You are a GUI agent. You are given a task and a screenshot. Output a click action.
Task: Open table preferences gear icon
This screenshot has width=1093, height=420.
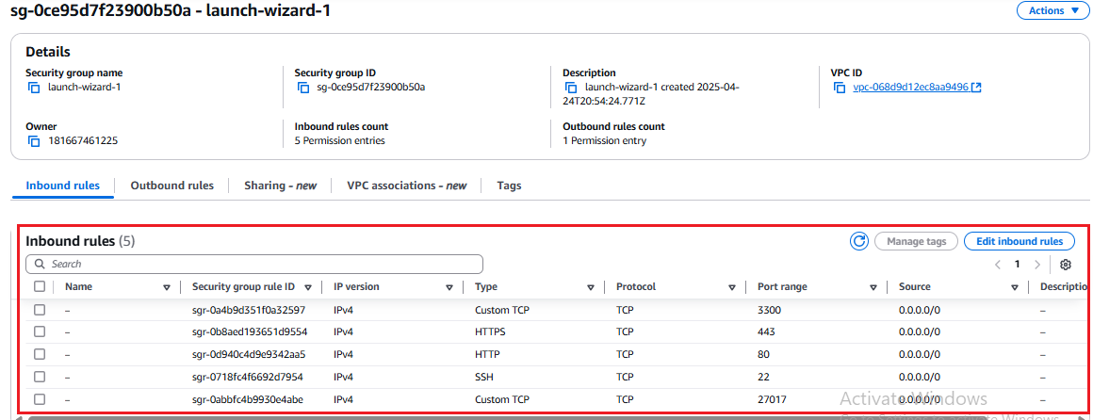click(1065, 265)
